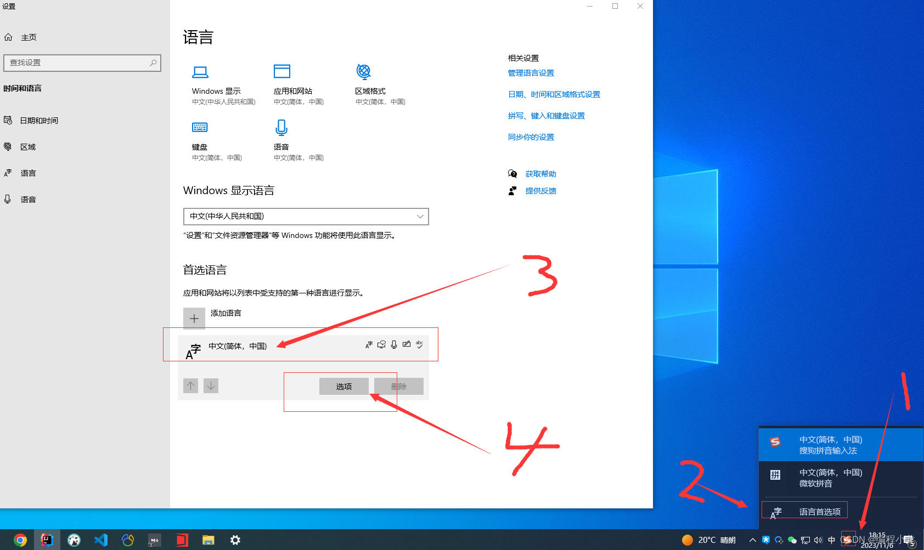Click the 语音 microphone tile icon
The image size is (924, 550).
[281, 127]
